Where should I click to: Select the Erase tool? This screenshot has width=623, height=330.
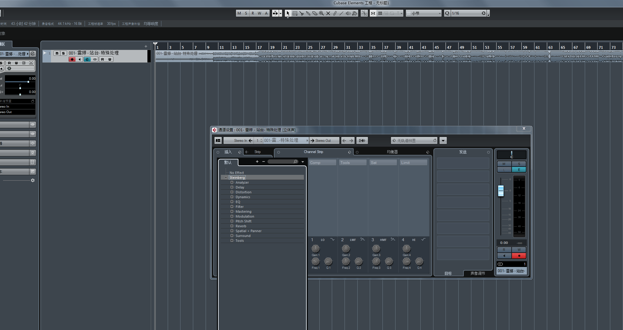[315, 13]
